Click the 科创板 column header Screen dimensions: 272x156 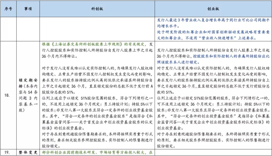pos(97,9)
